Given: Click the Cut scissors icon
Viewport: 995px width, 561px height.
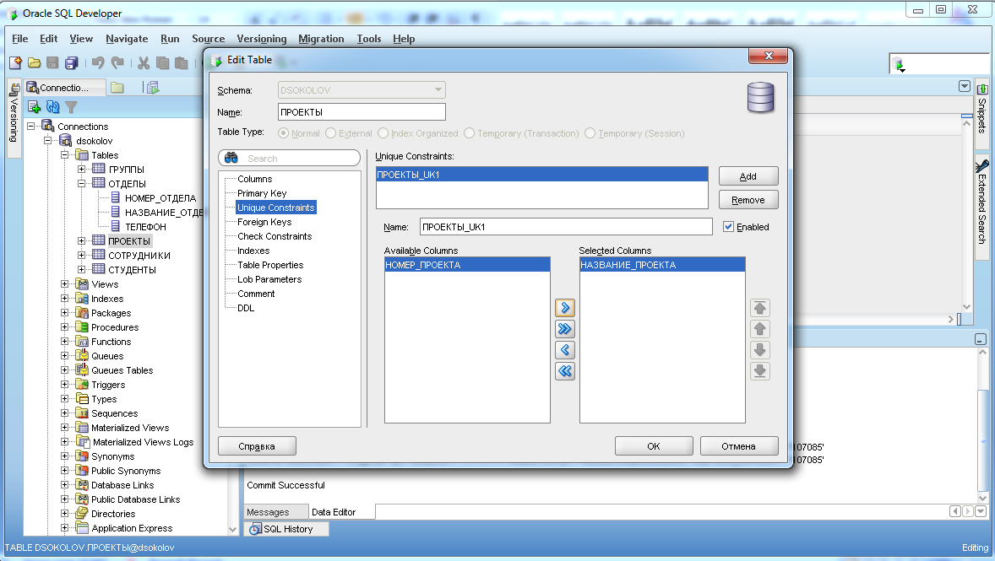Looking at the screenshot, I should [144, 62].
